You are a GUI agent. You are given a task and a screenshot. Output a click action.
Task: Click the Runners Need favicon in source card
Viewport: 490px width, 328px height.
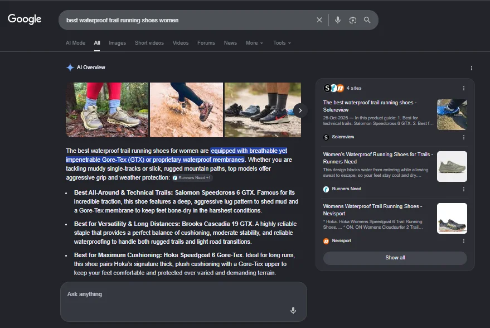[326, 189]
